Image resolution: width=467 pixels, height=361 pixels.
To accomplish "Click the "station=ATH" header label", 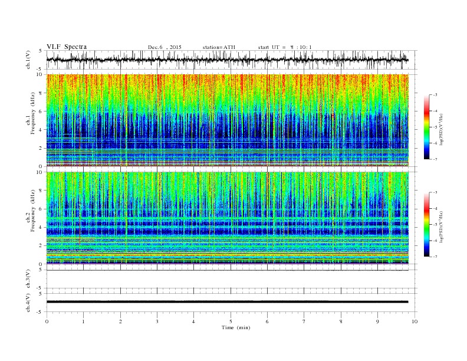I will pos(219,47).
